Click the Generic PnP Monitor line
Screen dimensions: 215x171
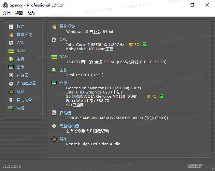[x=104, y=88]
